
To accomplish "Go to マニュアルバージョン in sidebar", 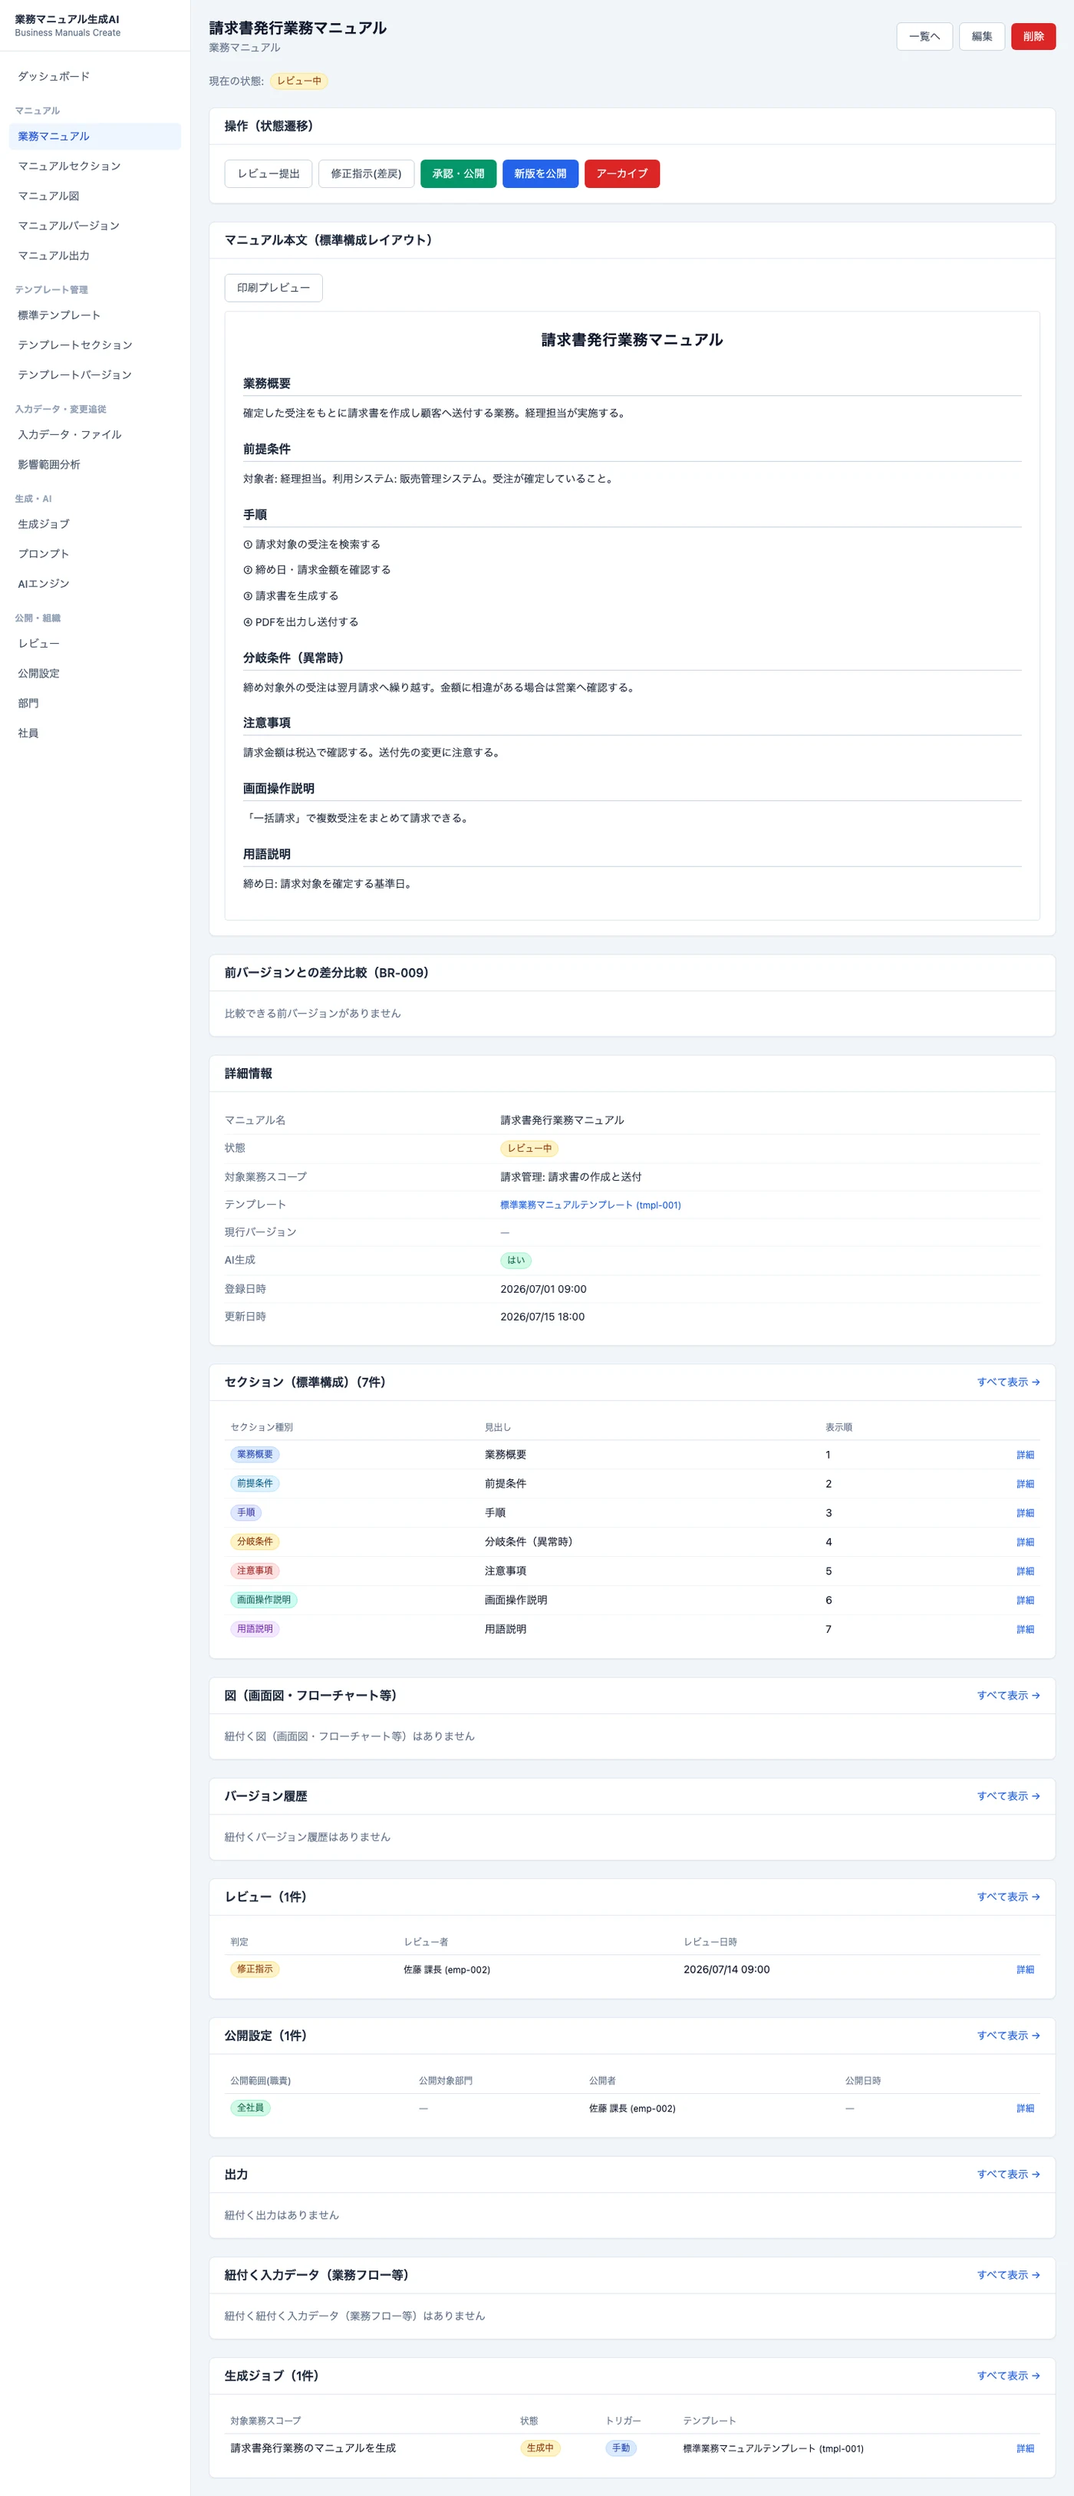I will (95, 226).
